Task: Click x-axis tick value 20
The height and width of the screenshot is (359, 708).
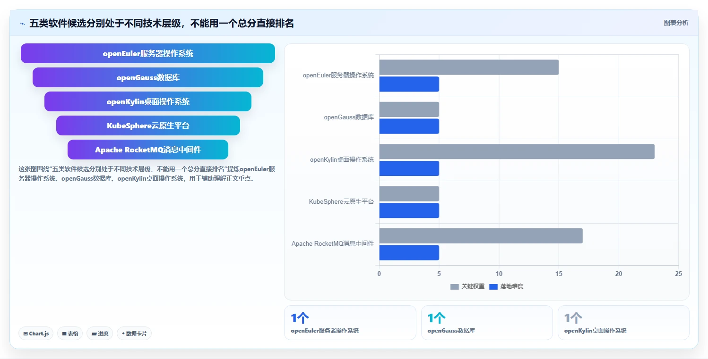Action: pyautogui.click(x=619, y=274)
